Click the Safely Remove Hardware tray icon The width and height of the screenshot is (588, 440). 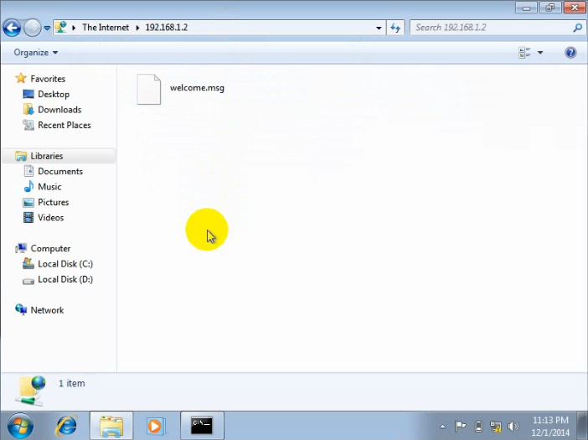[478, 427]
